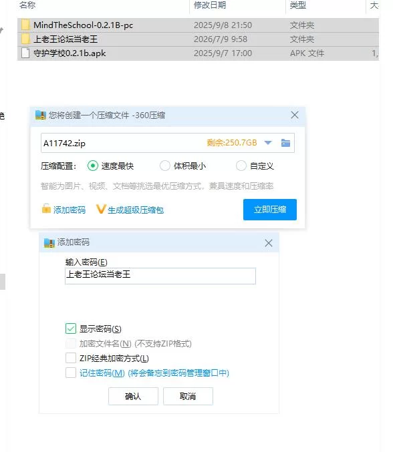Cancel the password dialog with 取消

coord(188,397)
